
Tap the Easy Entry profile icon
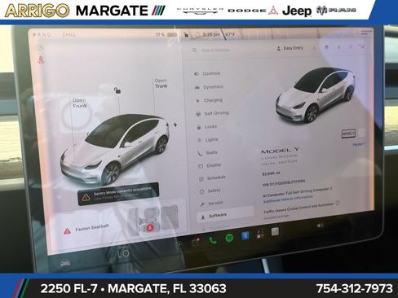278,49
